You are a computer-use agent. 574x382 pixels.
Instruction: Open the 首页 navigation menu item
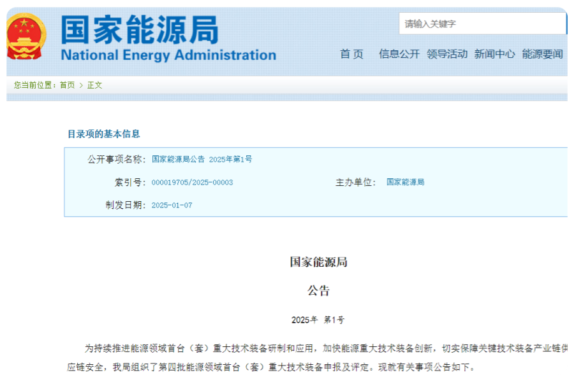coord(352,54)
